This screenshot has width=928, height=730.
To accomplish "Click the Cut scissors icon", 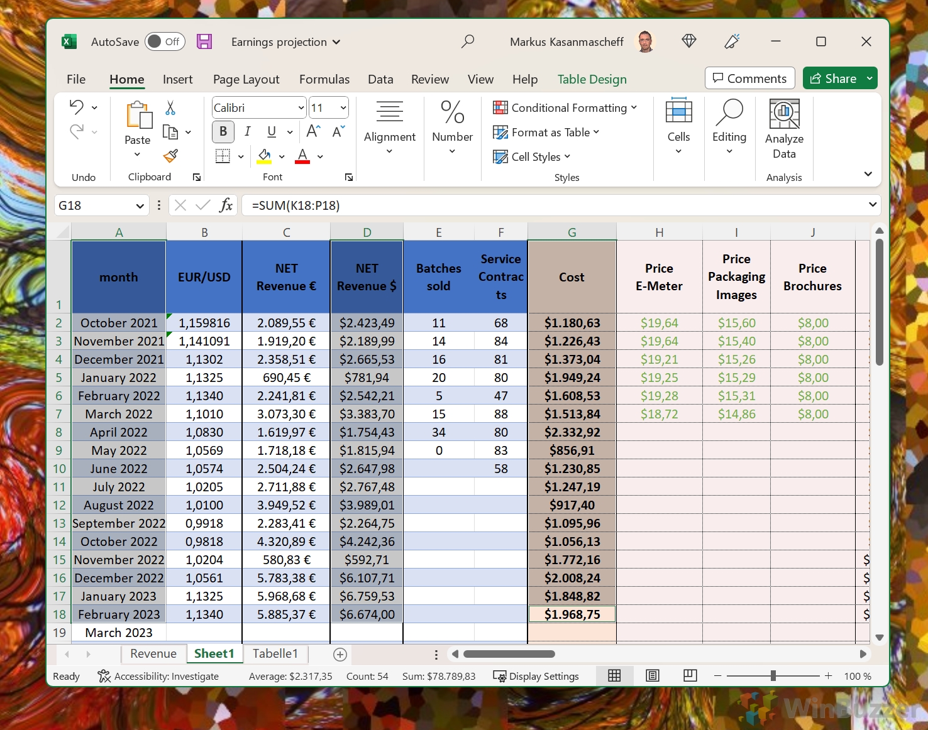I will coord(170,107).
